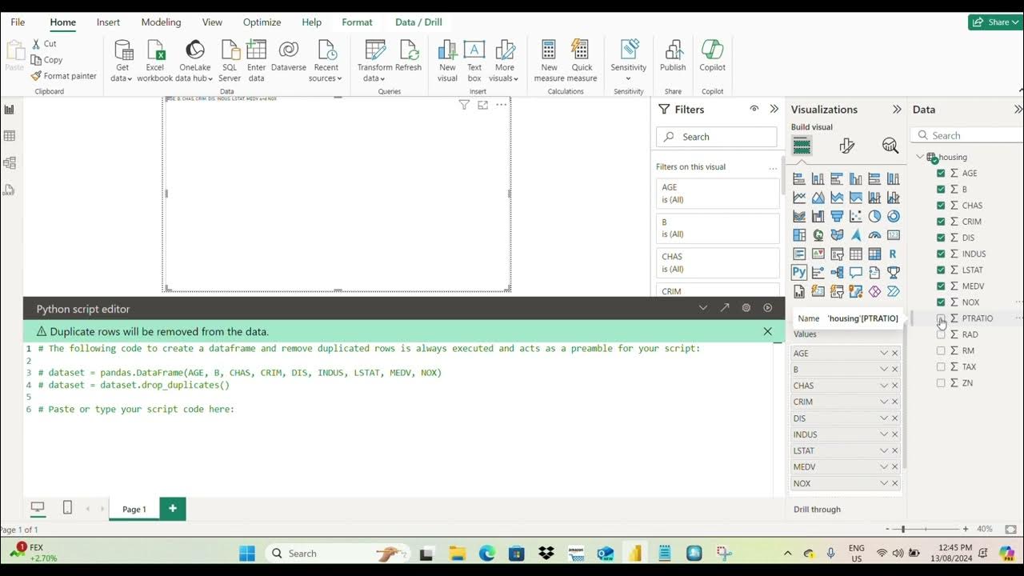The width and height of the screenshot is (1024, 576).
Task: Open Get data in ribbon
Action: [x=122, y=61]
